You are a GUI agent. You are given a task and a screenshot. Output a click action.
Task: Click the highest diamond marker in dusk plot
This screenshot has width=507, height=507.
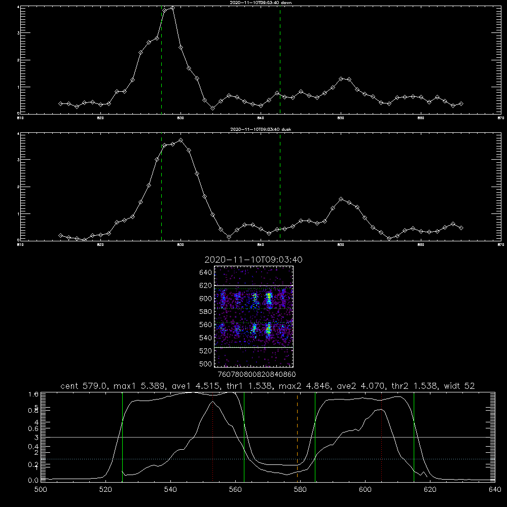click(181, 140)
